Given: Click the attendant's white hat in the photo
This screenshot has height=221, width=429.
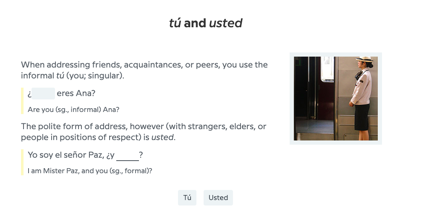Looking at the screenshot, I should click(x=365, y=59).
